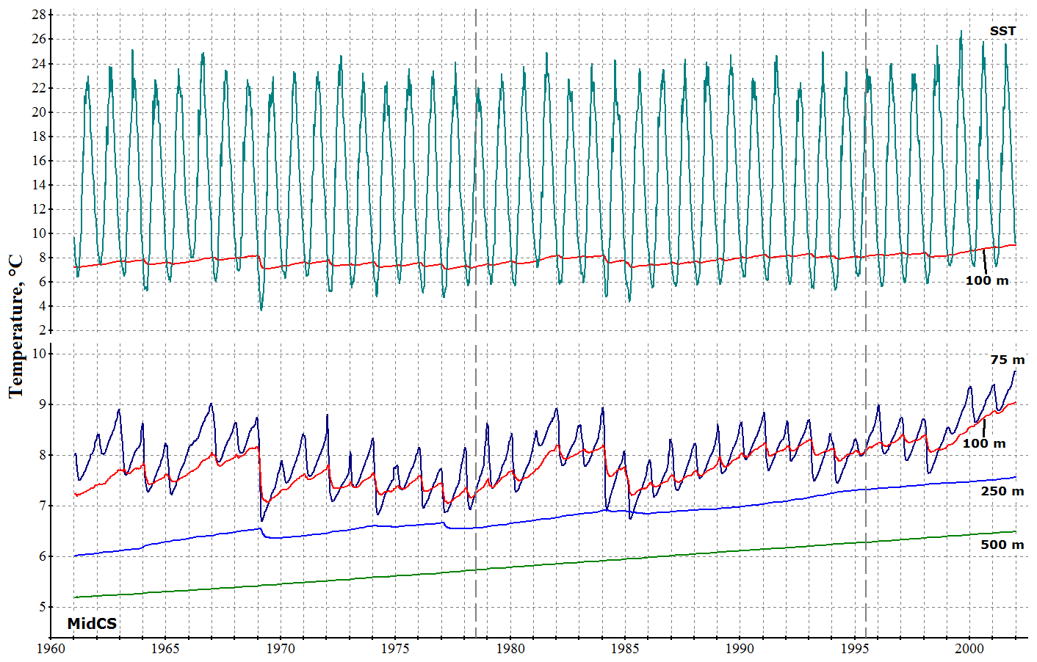Select the 1985 year label on x-axis
The height and width of the screenshot is (662, 1037).
point(625,649)
